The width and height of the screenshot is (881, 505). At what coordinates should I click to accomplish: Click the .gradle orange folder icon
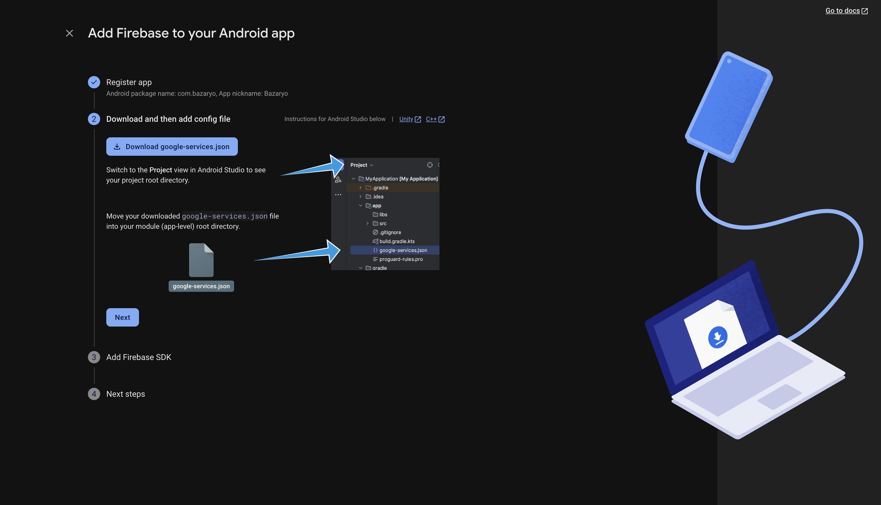click(x=368, y=188)
